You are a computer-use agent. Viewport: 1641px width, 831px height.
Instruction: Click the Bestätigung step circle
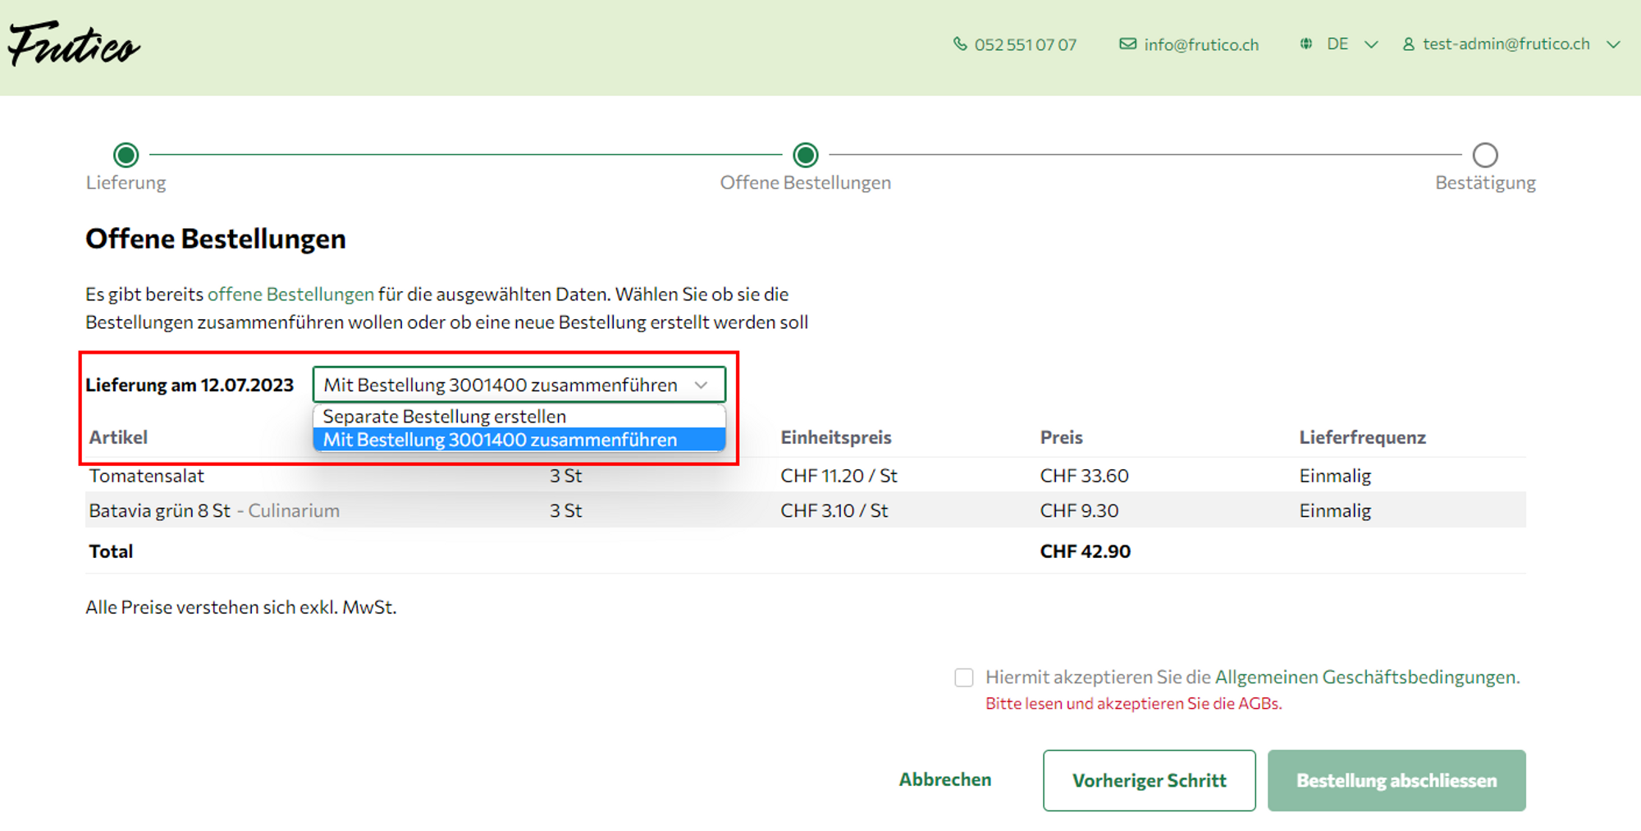[1484, 154]
